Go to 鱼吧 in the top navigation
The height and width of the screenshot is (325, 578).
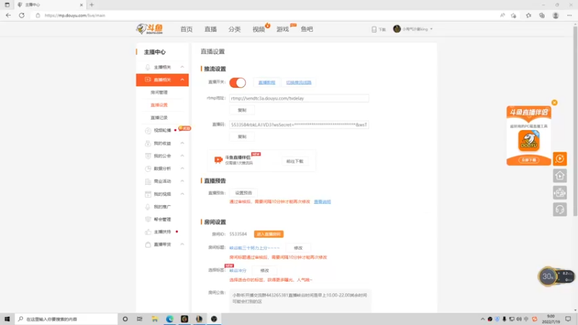pyautogui.click(x=306, y=29)
